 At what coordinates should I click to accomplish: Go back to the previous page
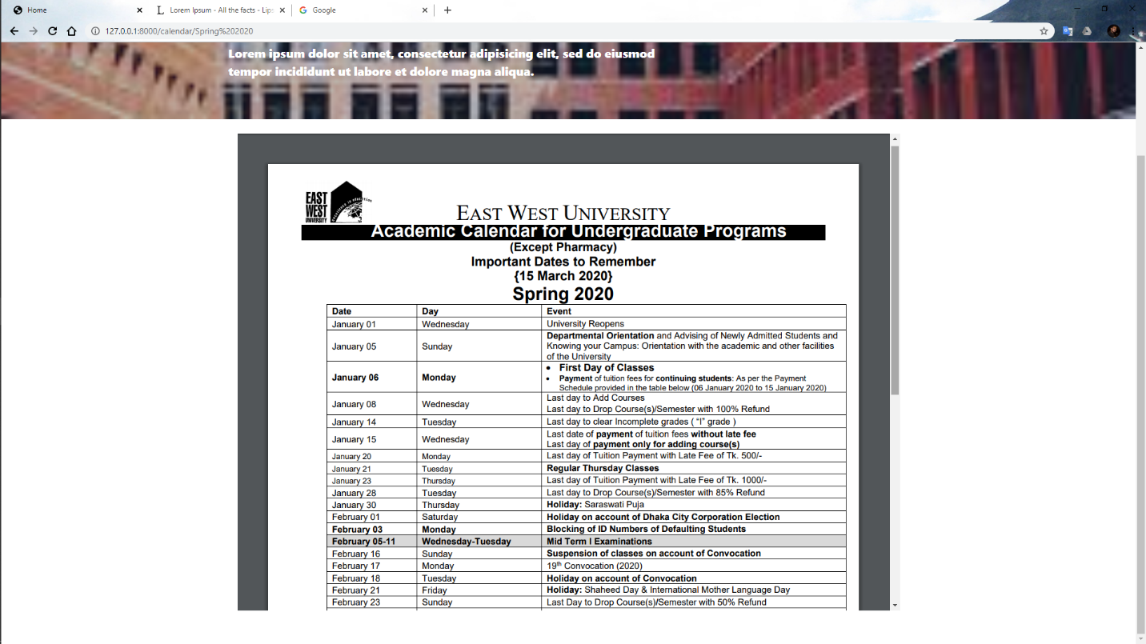[14, 31]
